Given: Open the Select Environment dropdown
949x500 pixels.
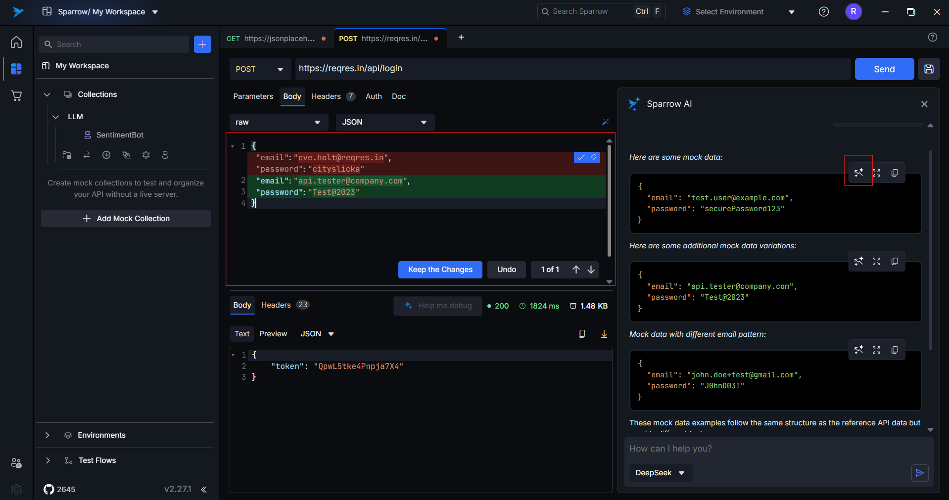Looking at the screenshot, I should pyautogui.click(x=738, y=11).
